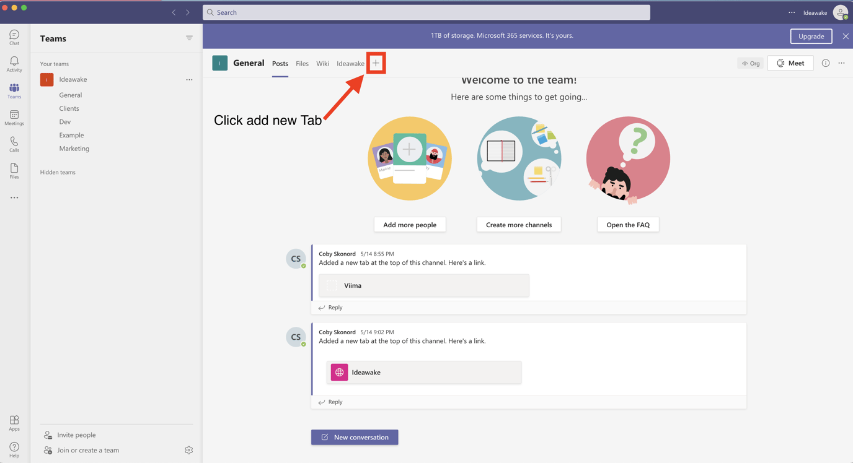Click the filter teams icon

click(x=189, y=38)
